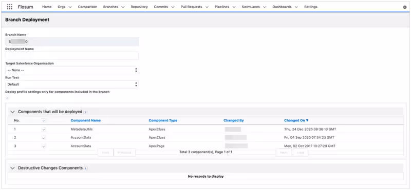Open the SwimLanes tab

[251, 7]
